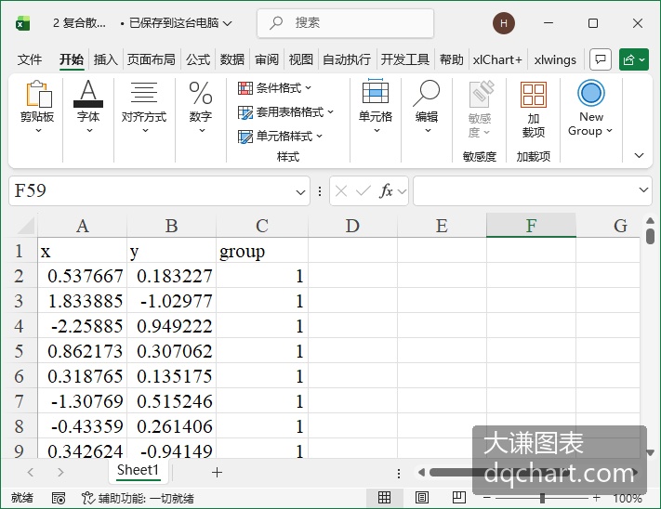Click the user account avatar H
The width and height of the screenshot is (661, 509).
point(503,23)
